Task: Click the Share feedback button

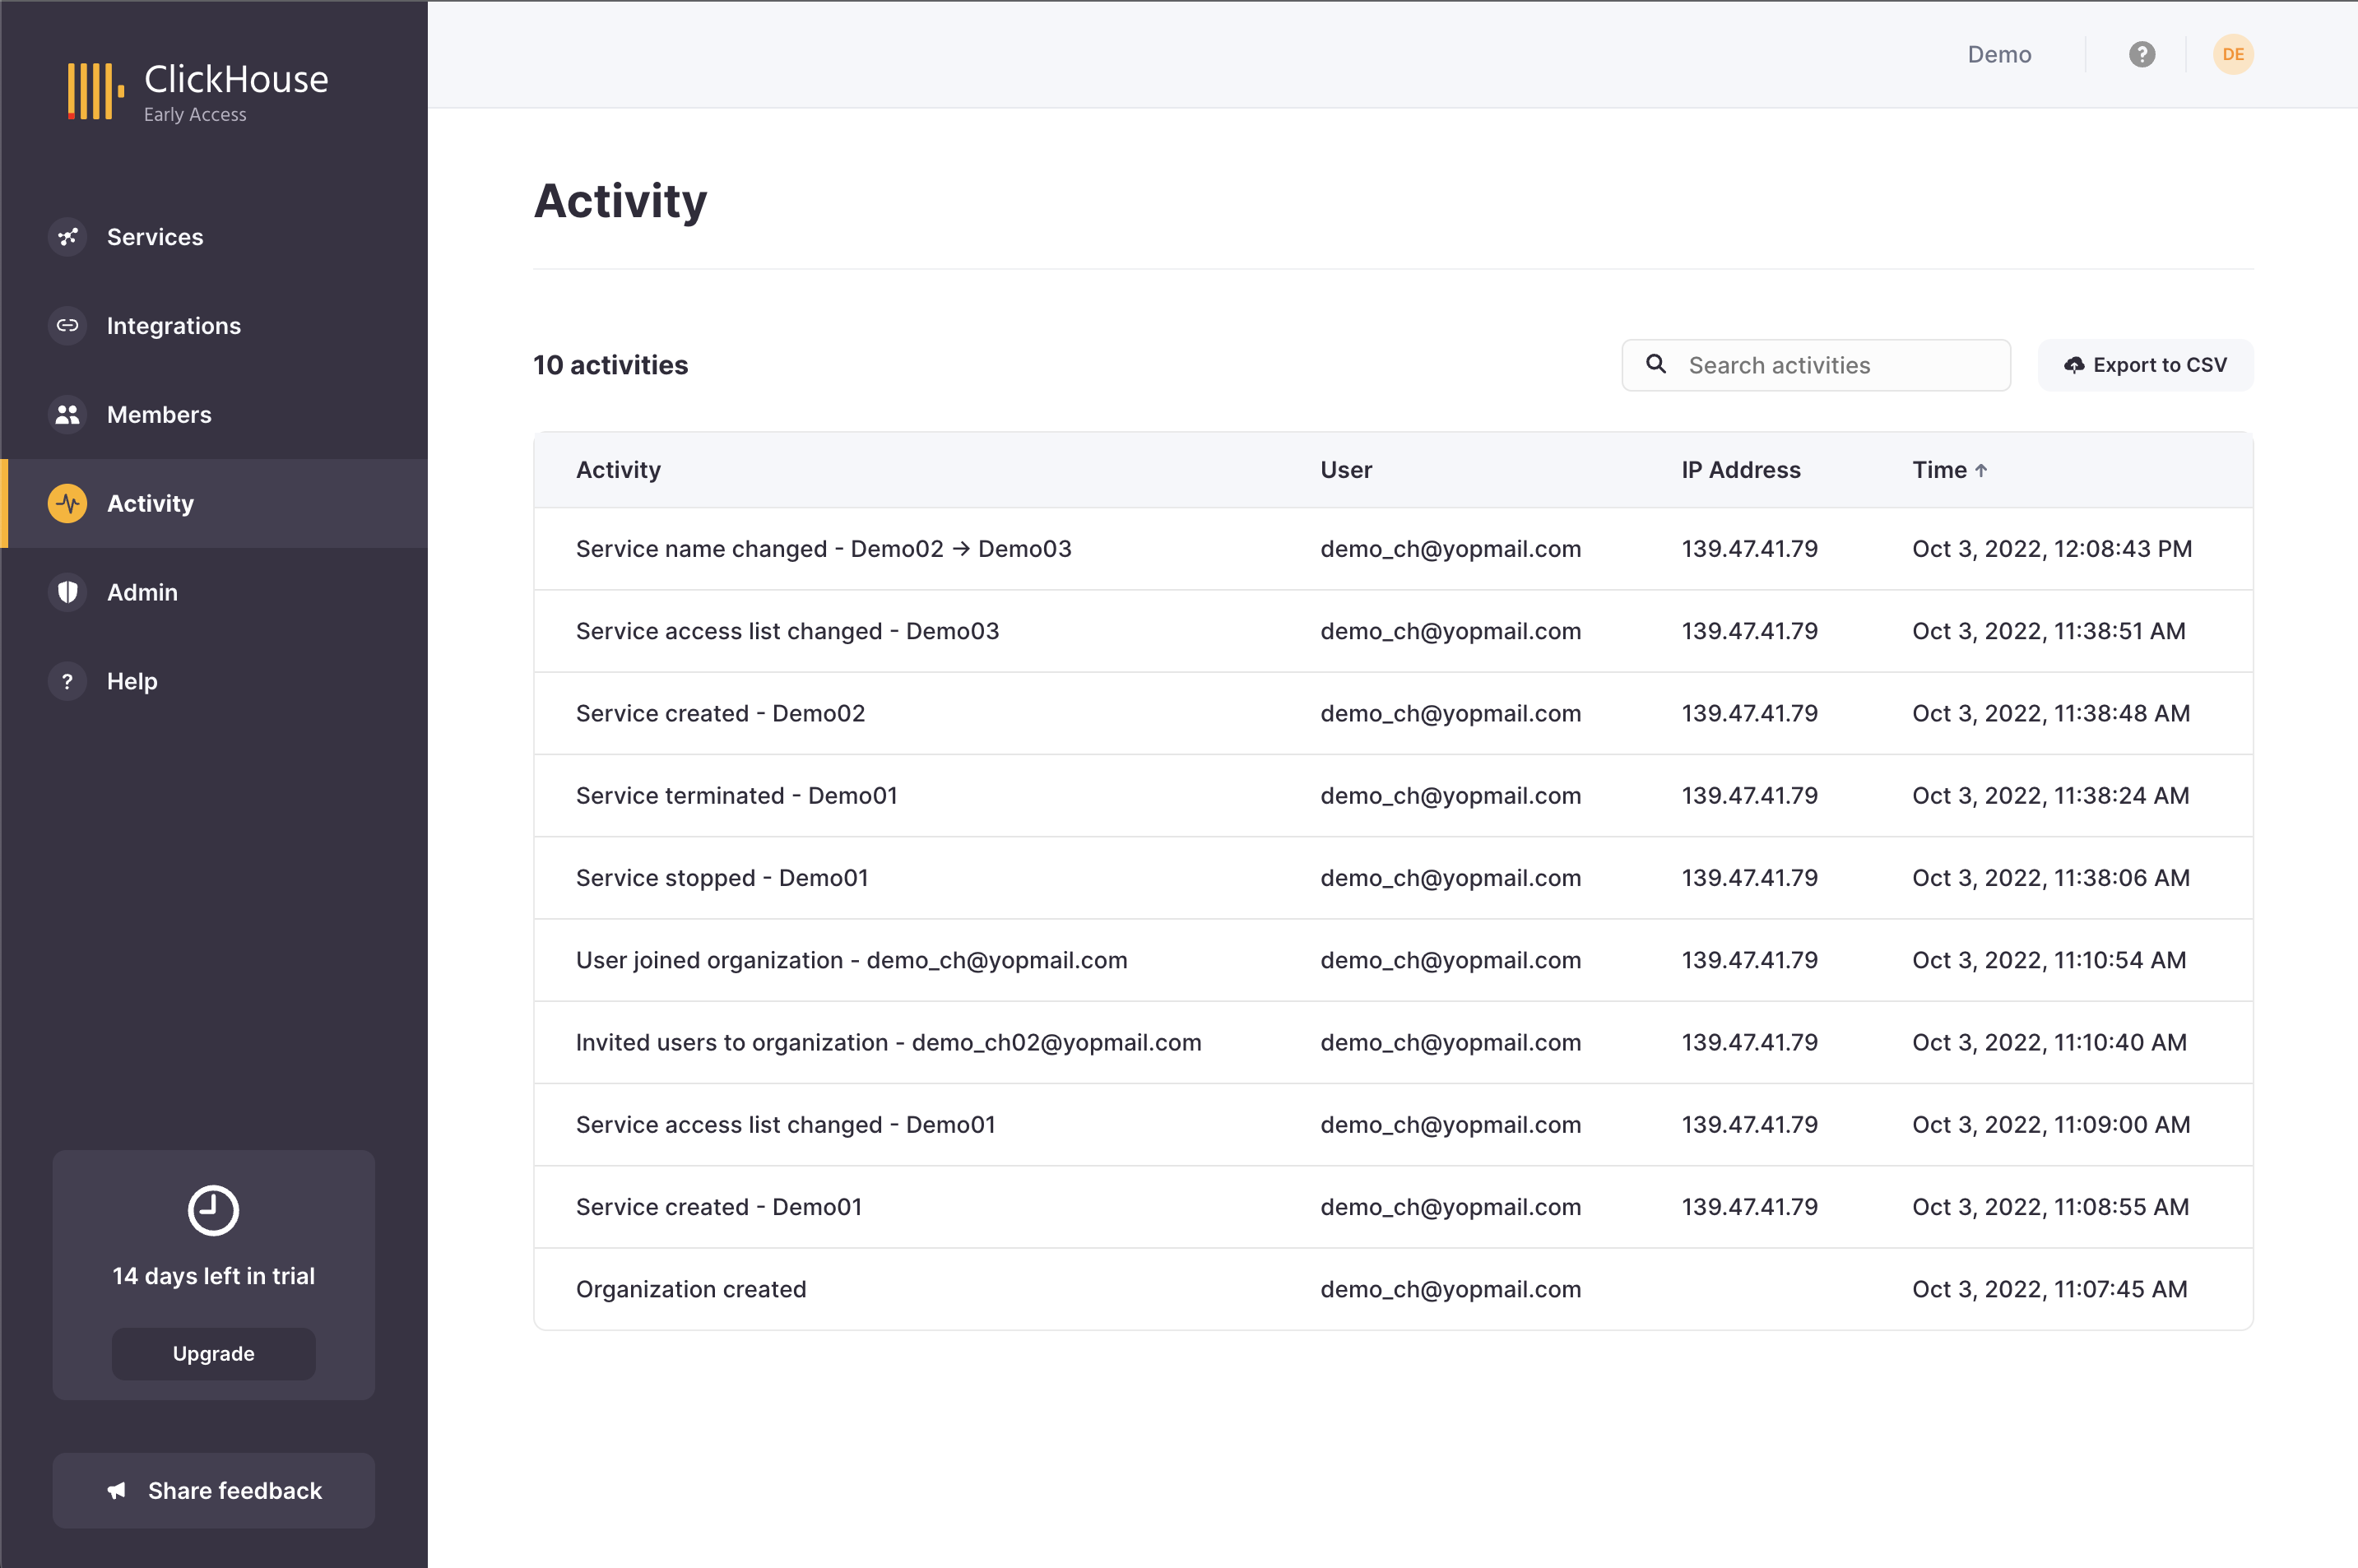Action: pyautogui.click(x=213, y=1490)
